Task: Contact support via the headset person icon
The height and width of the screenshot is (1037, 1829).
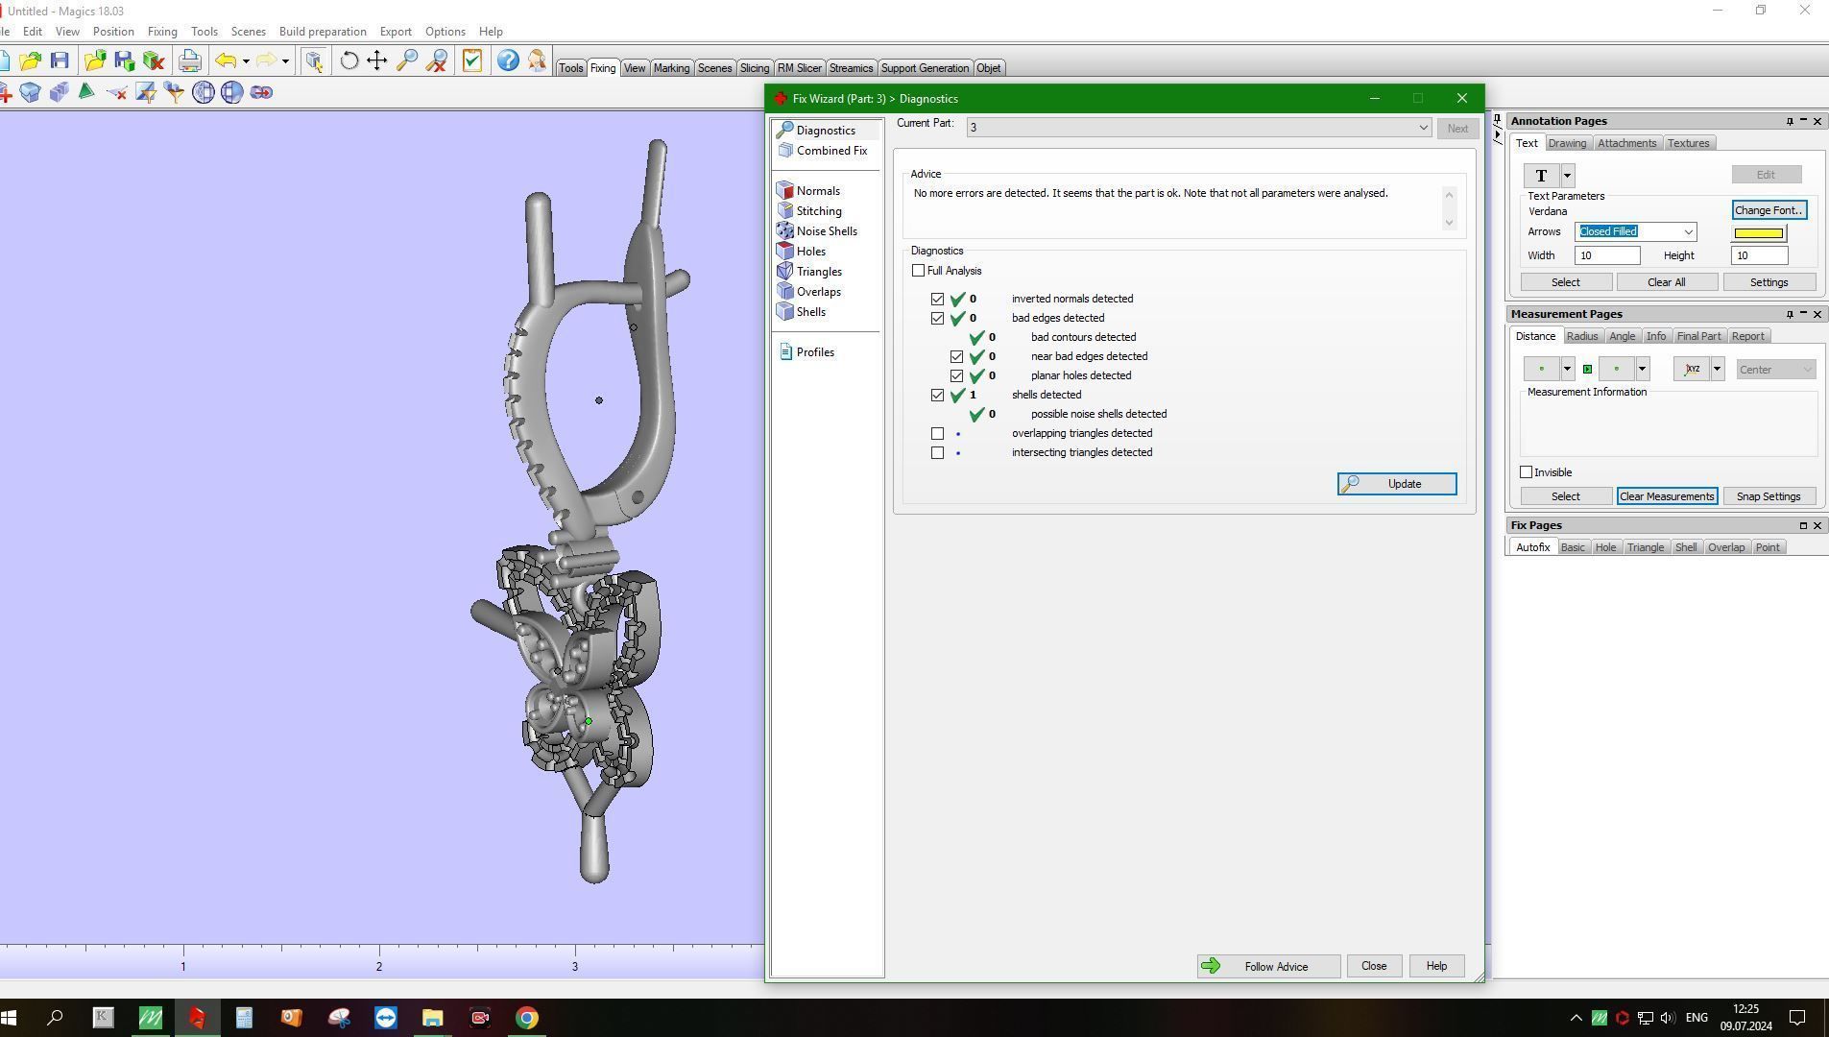Action: click(537, 61)
